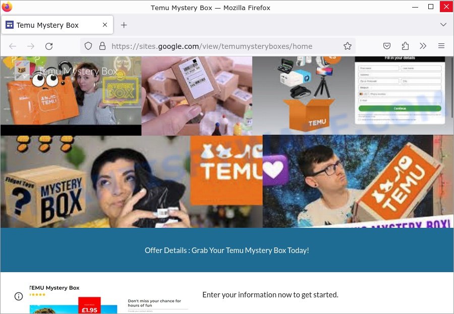Open the Firefox application hamburger menu

(x=441, y=46)
